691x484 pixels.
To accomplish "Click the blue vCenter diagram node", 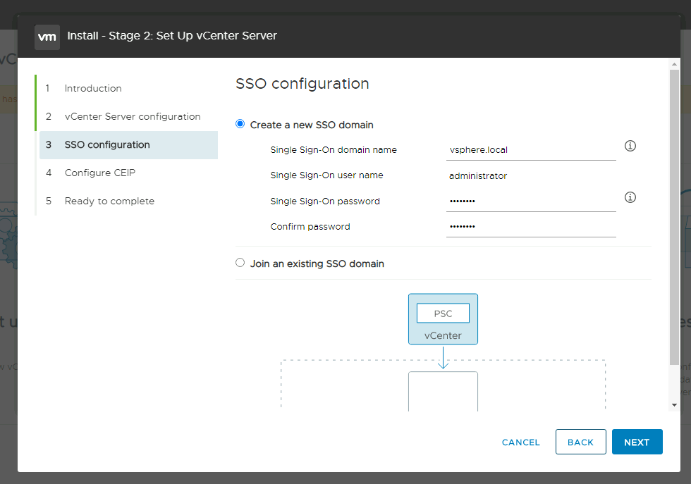I will point(443,335).
